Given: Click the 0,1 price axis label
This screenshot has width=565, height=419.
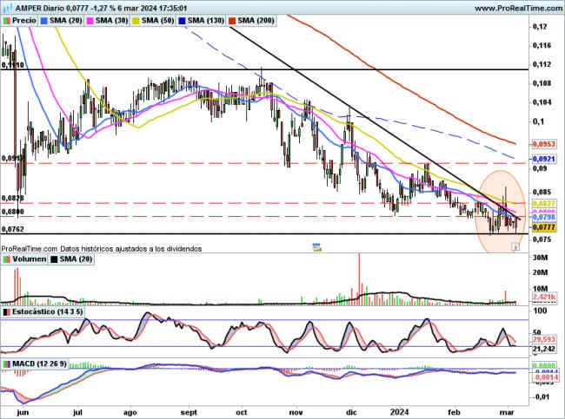Looking at the screenshot, I should (x=536, y=121).
